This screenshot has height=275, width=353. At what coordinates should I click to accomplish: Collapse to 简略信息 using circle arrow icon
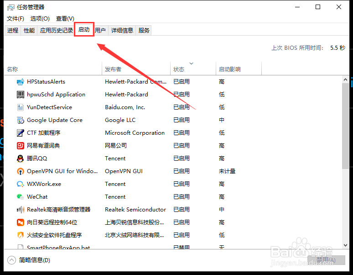pyautogui.click(x=11, y=260)
